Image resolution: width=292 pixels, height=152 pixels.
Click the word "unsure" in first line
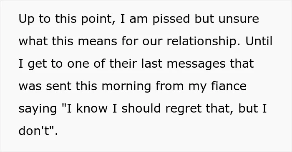point(239,19)
